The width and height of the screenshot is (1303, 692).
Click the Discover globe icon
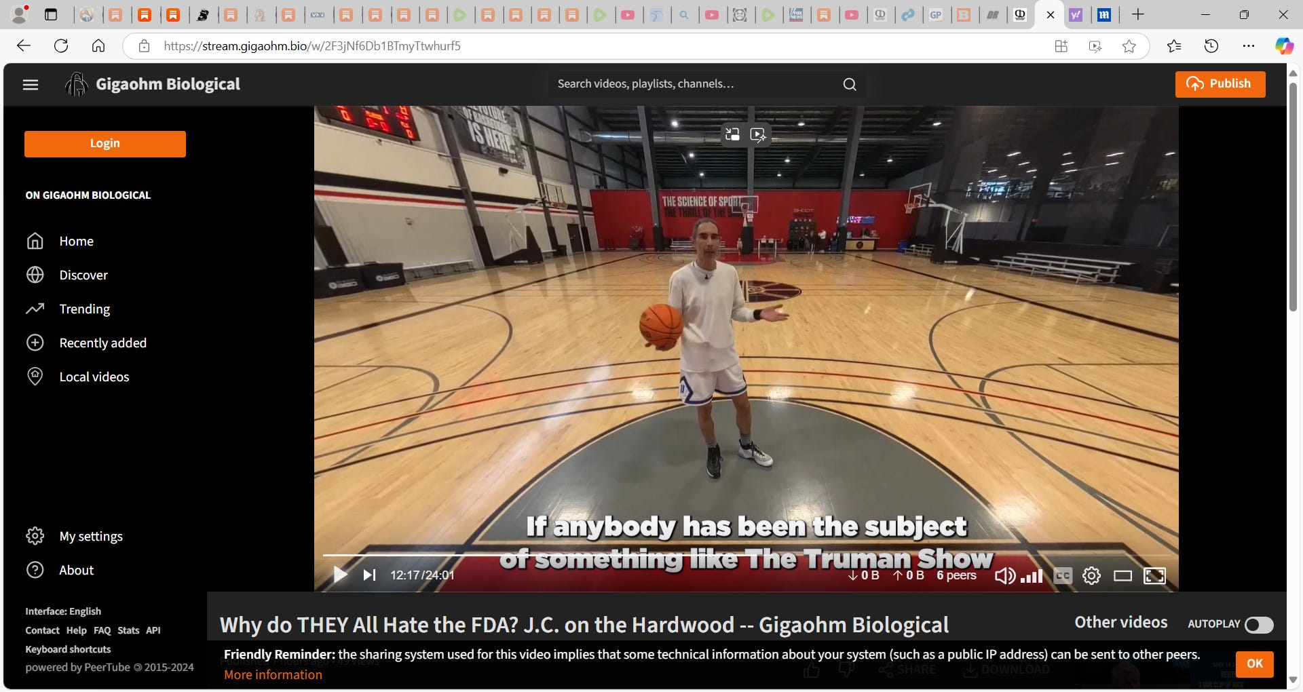(35, 275)
